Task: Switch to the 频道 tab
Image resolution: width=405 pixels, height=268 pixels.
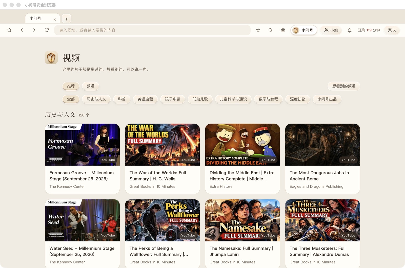Action: [x=90, y=86]
